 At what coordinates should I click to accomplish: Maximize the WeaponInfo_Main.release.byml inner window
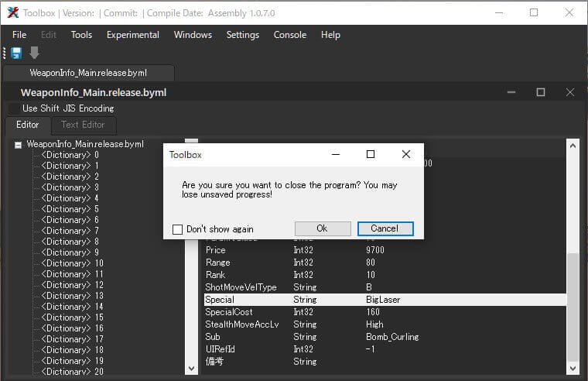(540, 92)
